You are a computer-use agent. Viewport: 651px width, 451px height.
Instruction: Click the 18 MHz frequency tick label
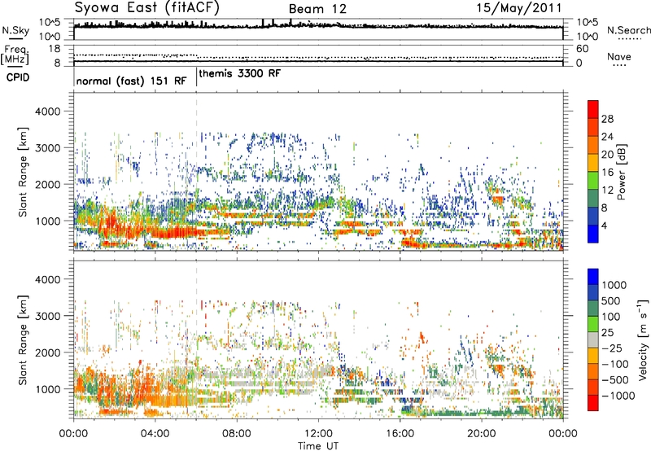pyautogui.click(x=55, y=49)
